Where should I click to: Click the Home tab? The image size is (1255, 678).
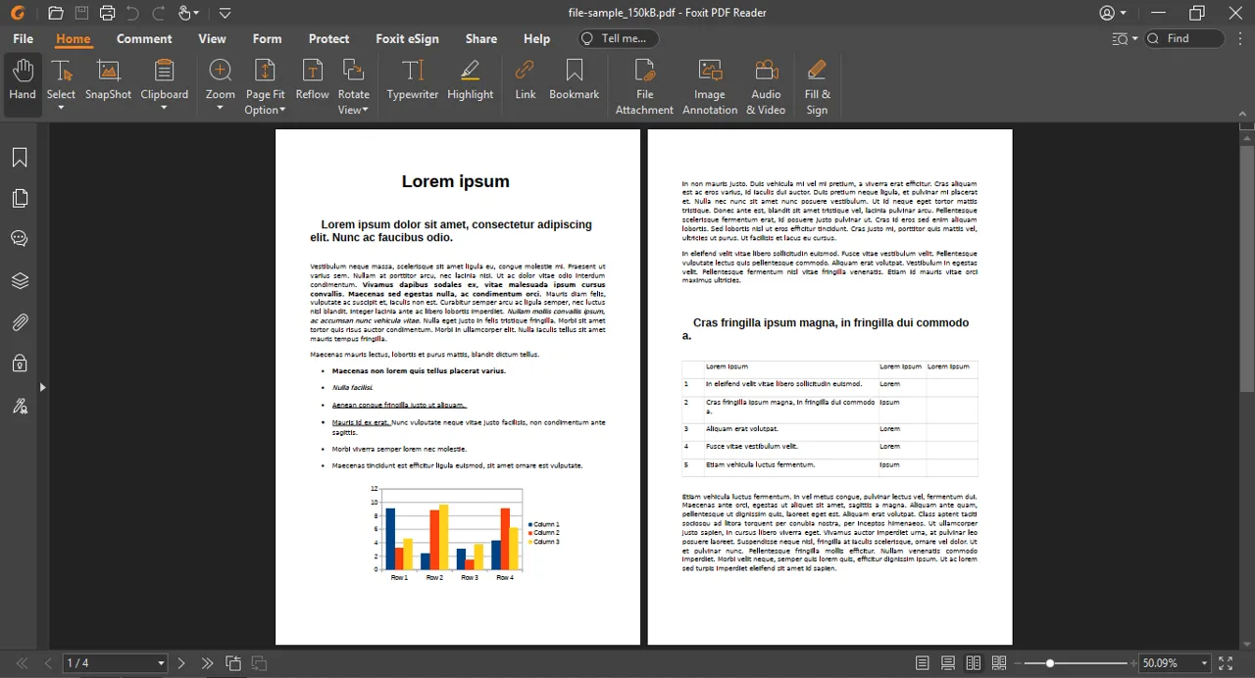(73, 38)
